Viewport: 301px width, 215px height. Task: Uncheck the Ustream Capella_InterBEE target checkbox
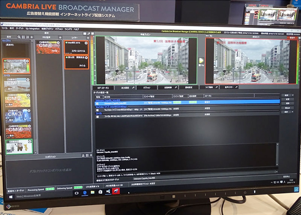(97, 103)
